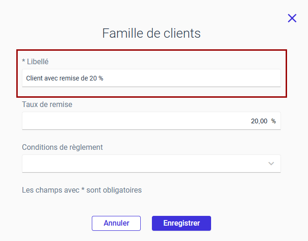308x241 pixels.
Task: Expand the chevron arrow under Conditions de règlement
Action: (271, 164)
